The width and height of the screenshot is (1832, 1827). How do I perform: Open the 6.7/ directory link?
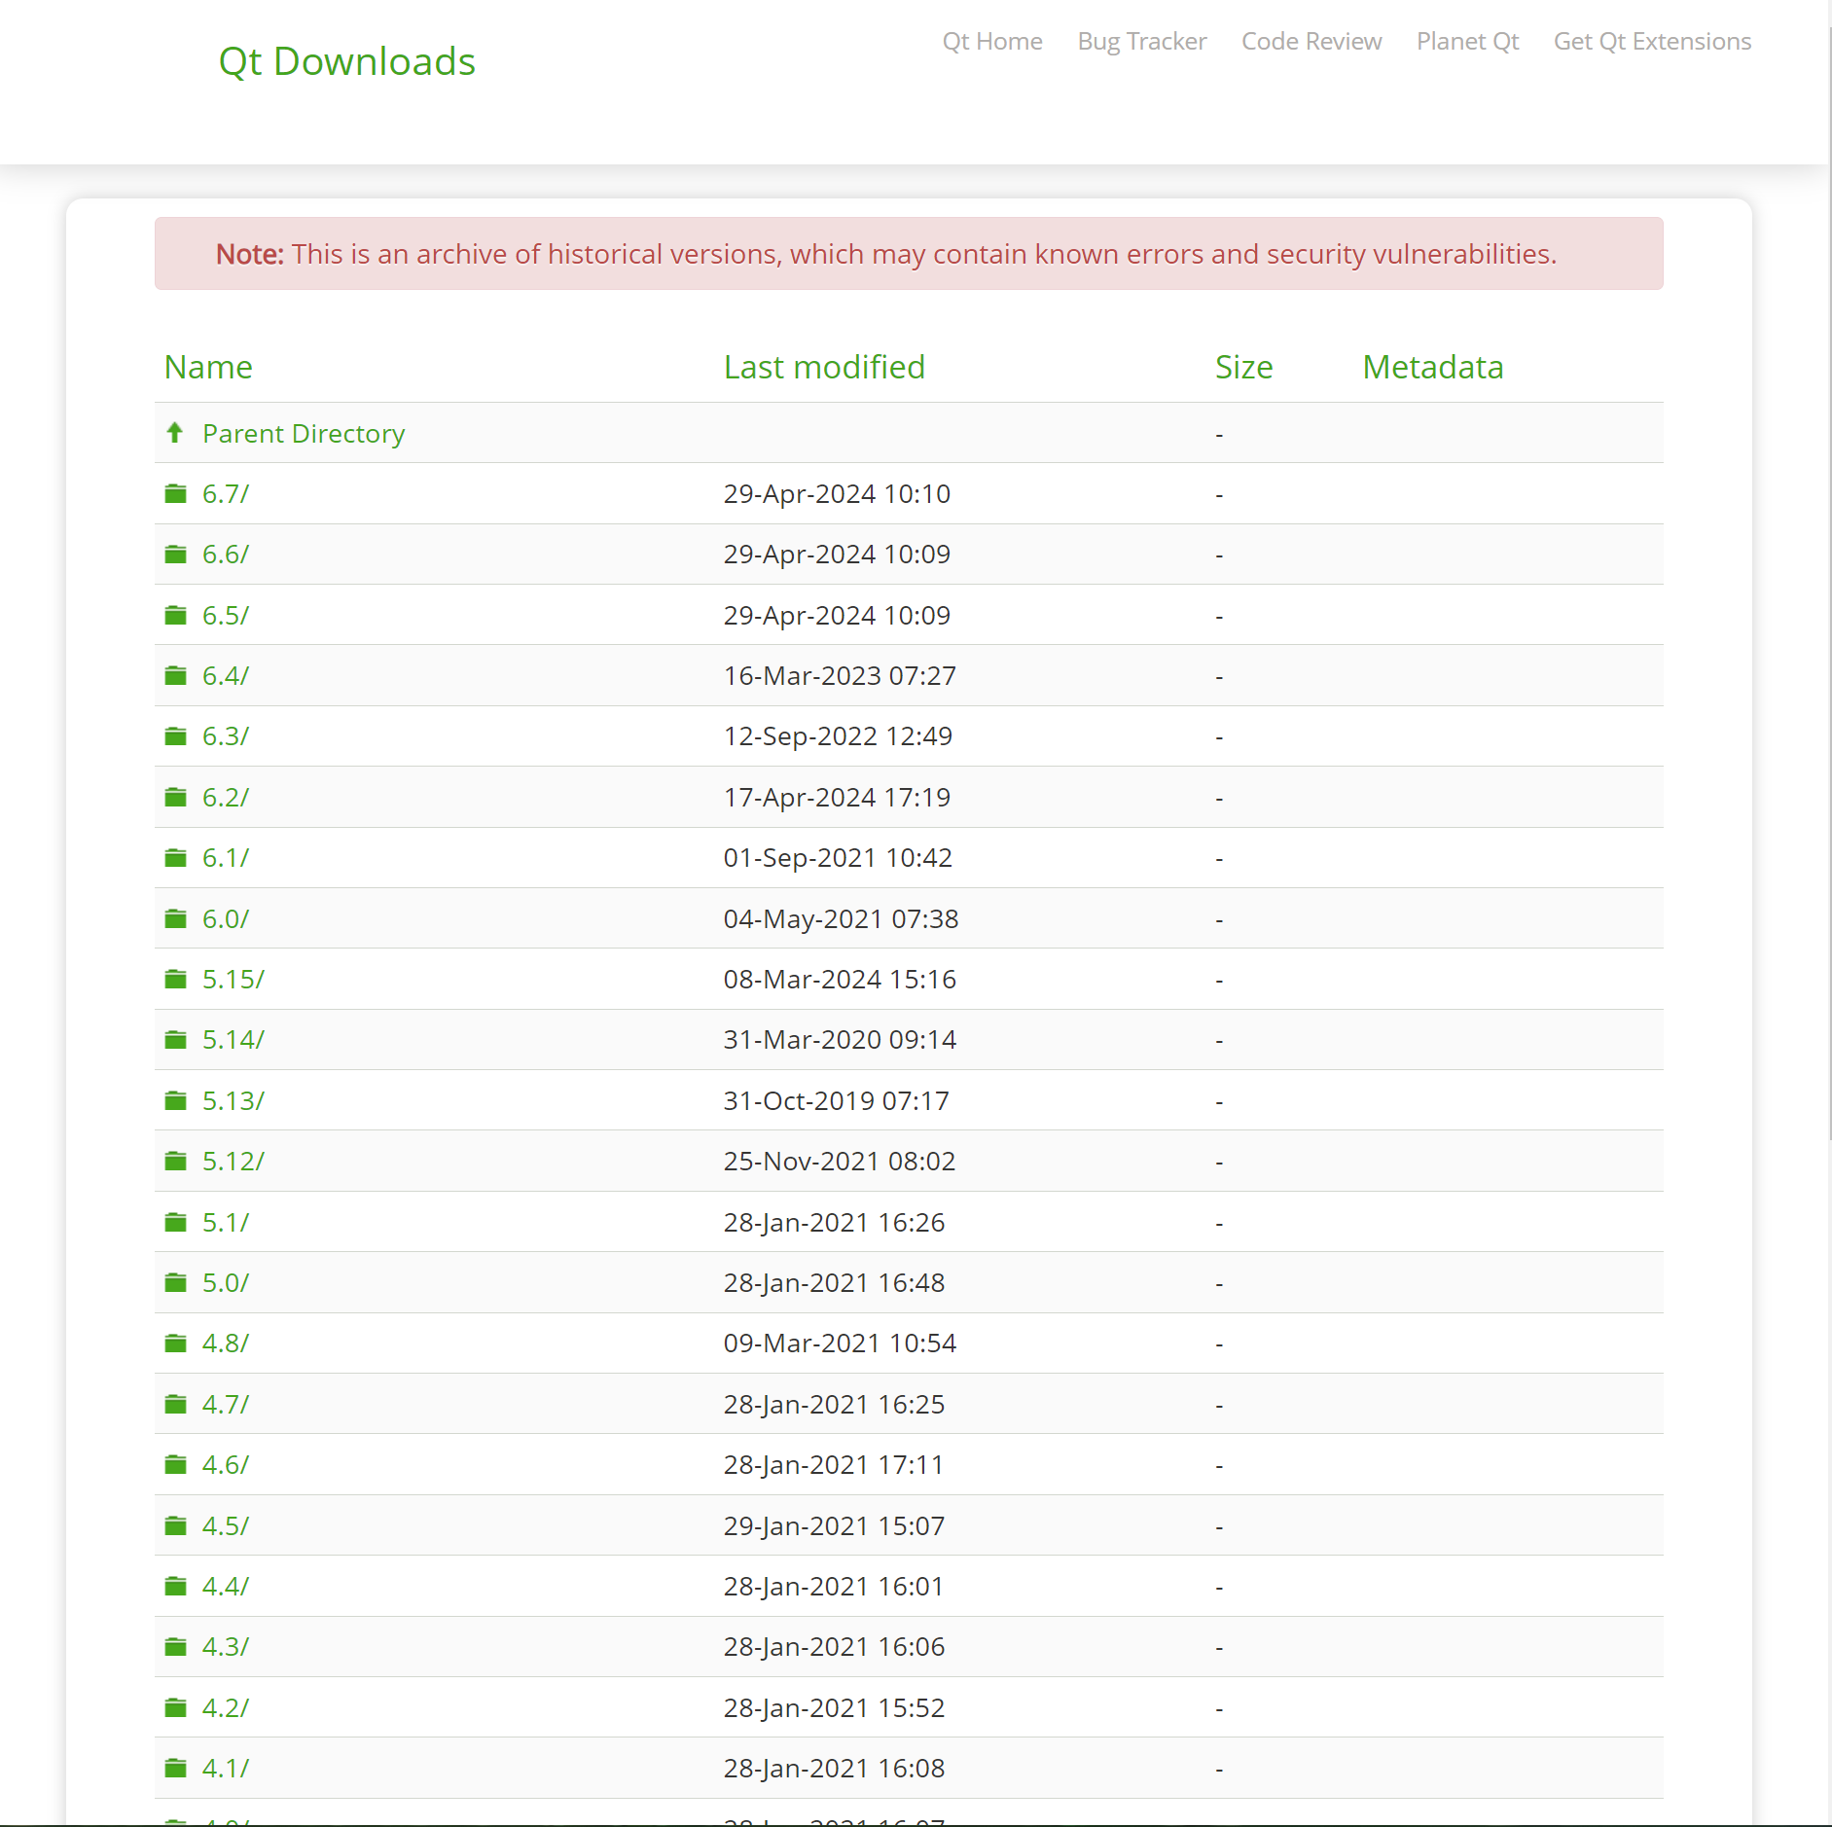[x=226, y=494]
